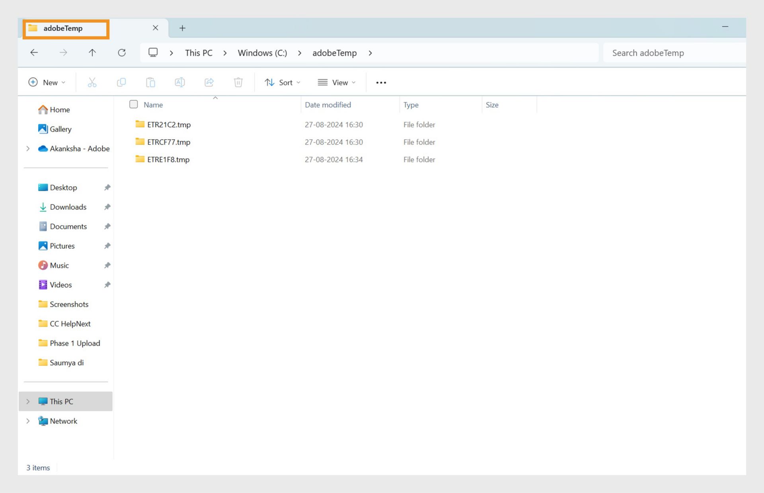The width and height of the screenshot is (764, 493).
Task: Click the Up one level arrow
Action: click(92, 52)
